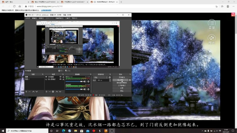
Task: Open browser collections icon
Action: point(222,6)
